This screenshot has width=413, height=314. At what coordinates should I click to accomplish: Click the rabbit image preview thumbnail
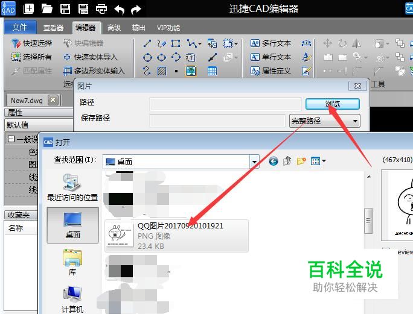[397, 205]
